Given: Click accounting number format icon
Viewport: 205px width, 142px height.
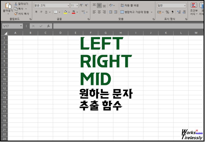Looking at the screenshot, I should 159,12.
